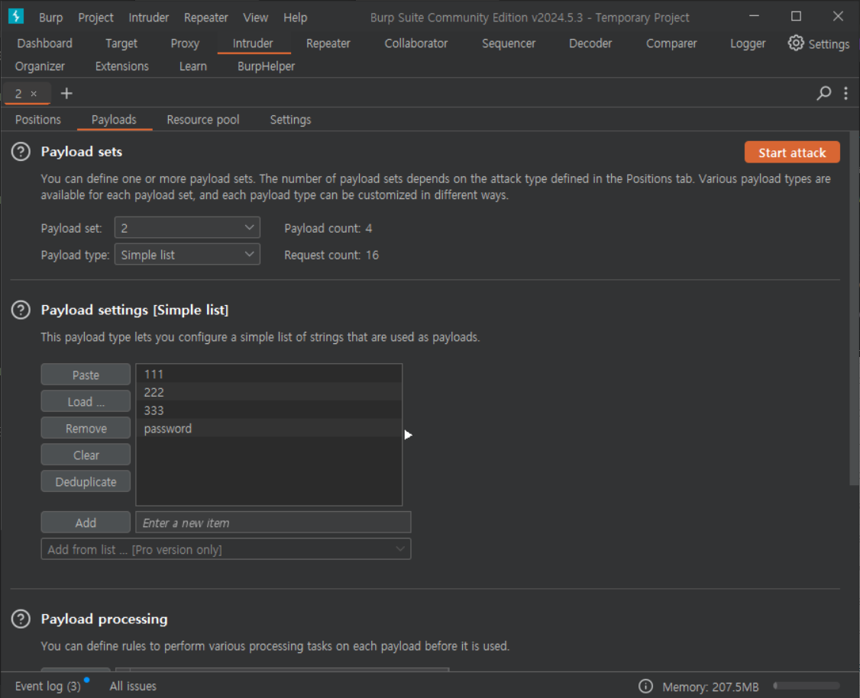Open the Repeater menu
Image resolution: width=860 pixels, height=698 pixels.
[205, 18]
